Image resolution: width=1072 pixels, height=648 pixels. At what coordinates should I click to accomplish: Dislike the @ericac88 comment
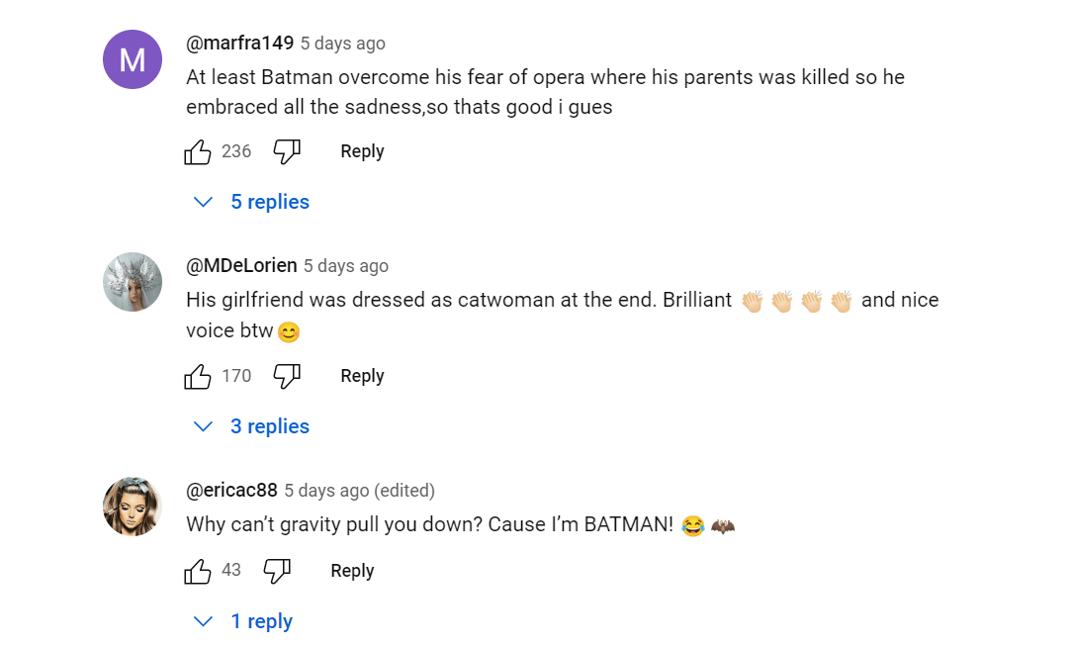277,572
